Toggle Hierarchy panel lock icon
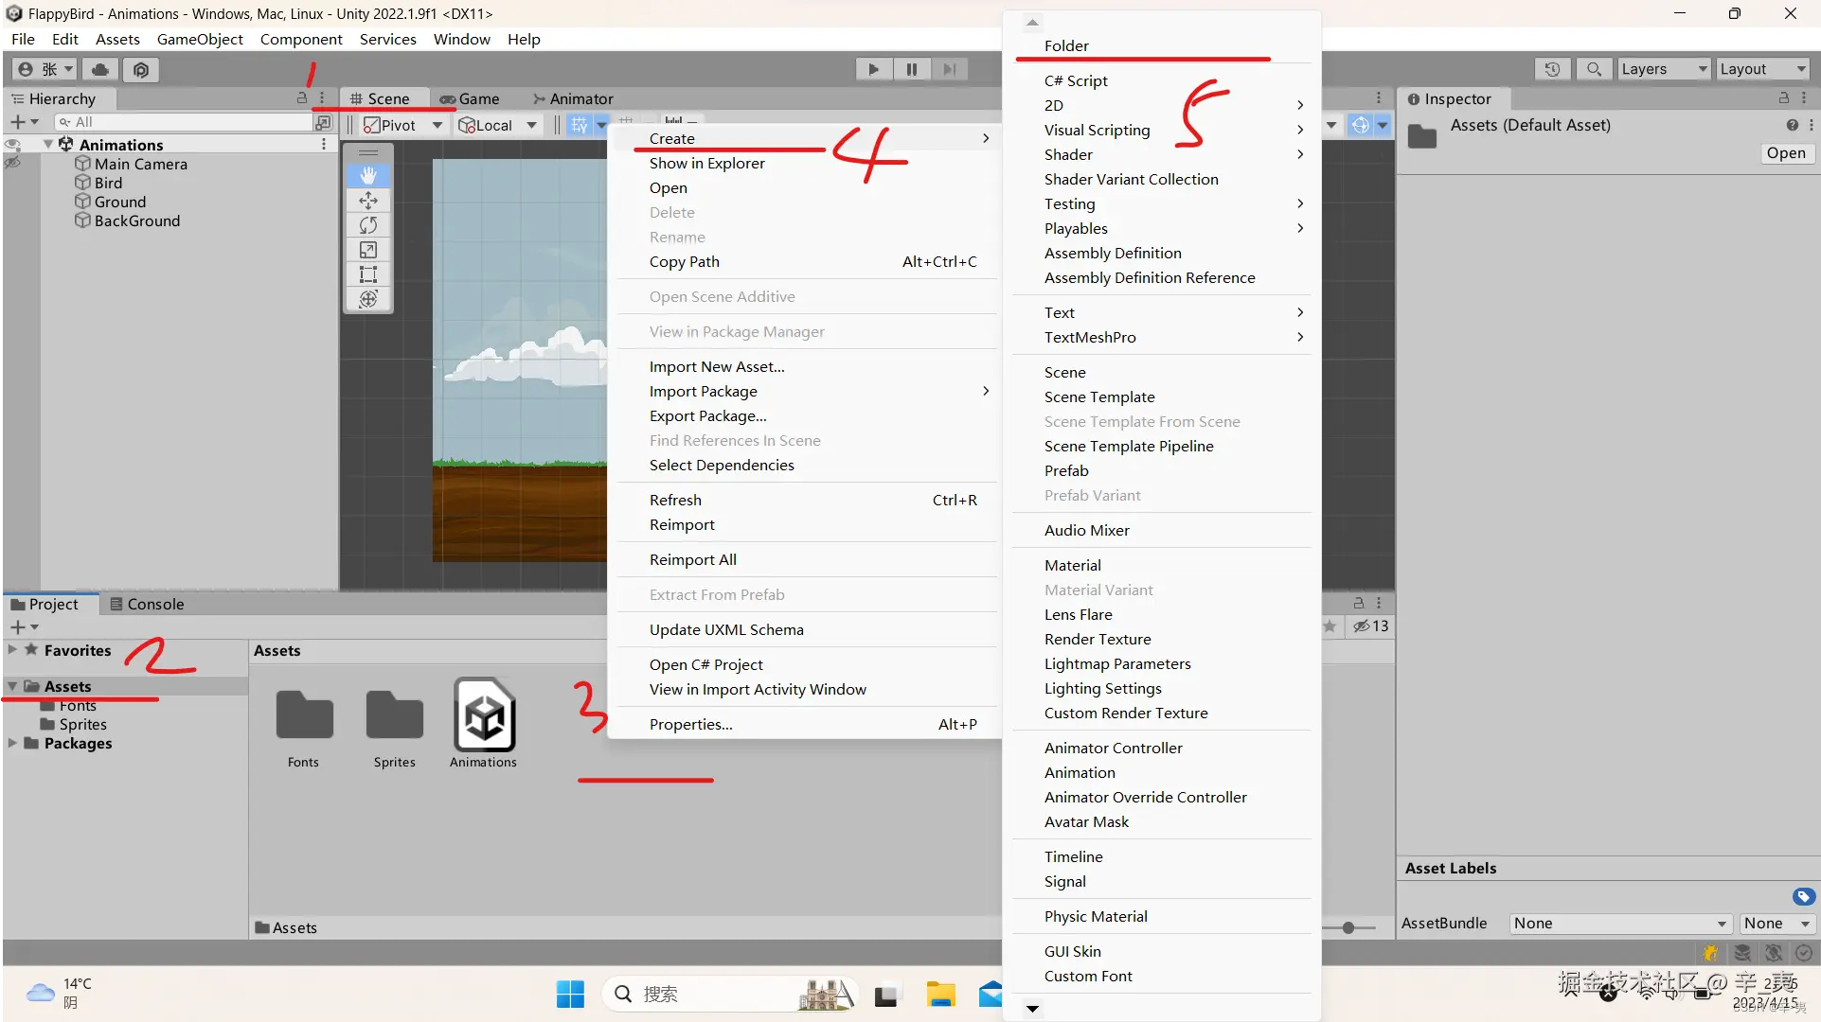The image size is (1821, 1022). 302,98
